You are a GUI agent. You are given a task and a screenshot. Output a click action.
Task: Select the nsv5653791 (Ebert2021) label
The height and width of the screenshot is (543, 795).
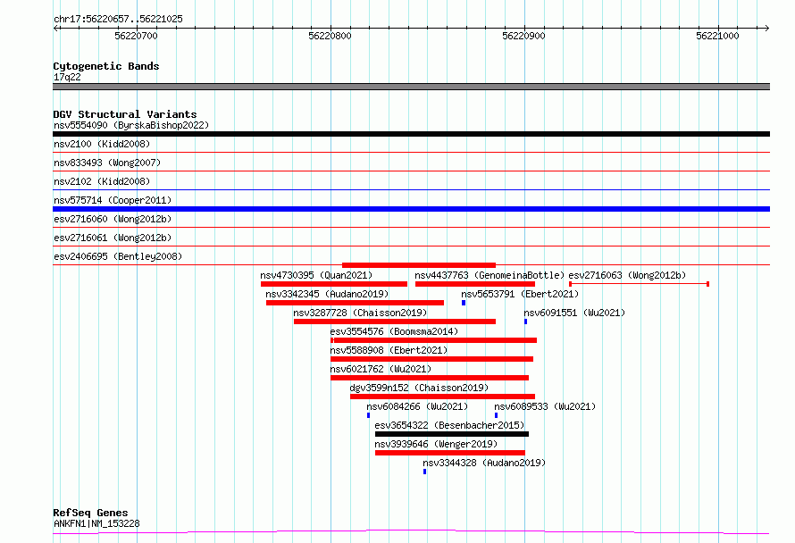coord(520,294)
